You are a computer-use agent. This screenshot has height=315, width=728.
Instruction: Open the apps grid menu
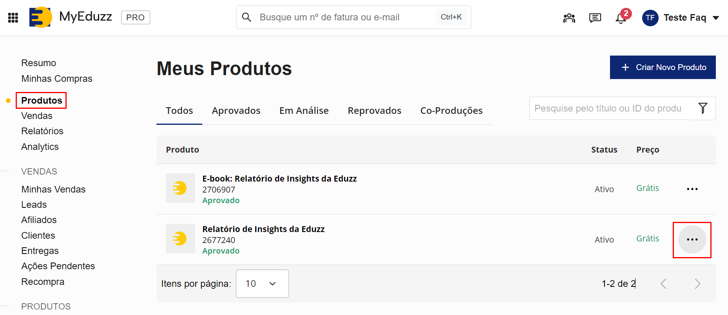[x=13, y=18]
